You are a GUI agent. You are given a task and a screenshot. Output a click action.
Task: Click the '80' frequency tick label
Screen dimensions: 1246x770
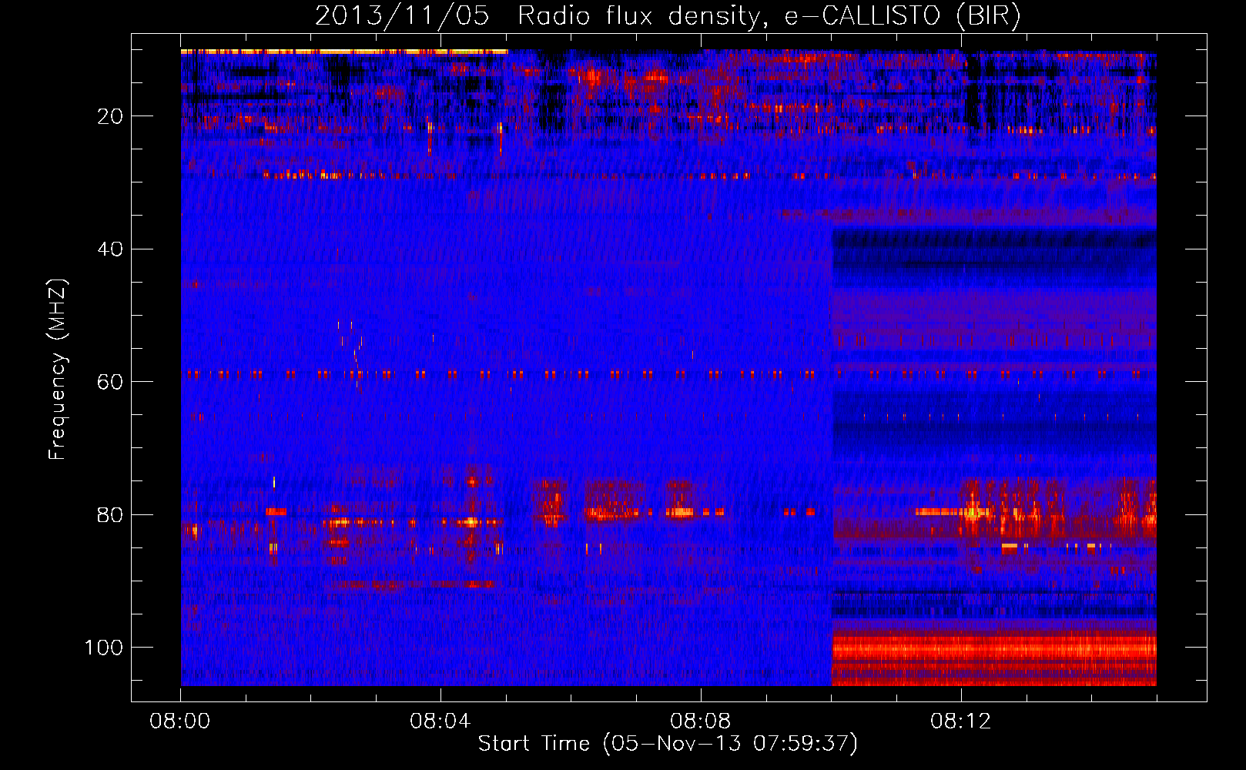click(110, 514)
